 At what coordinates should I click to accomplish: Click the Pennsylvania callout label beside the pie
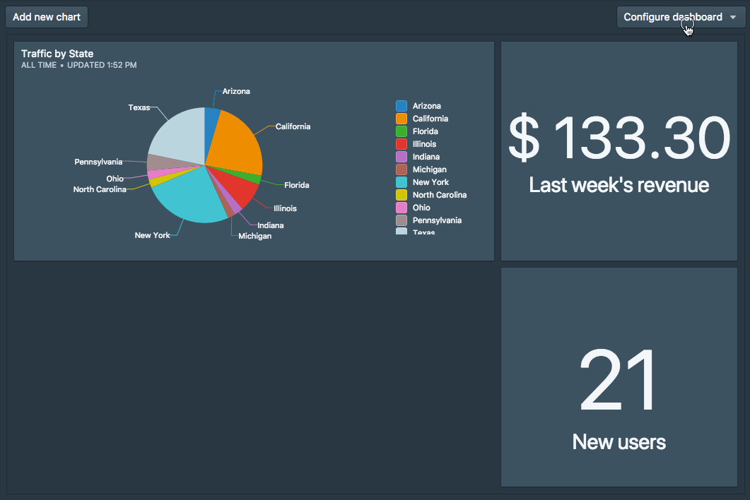point(98,162)
